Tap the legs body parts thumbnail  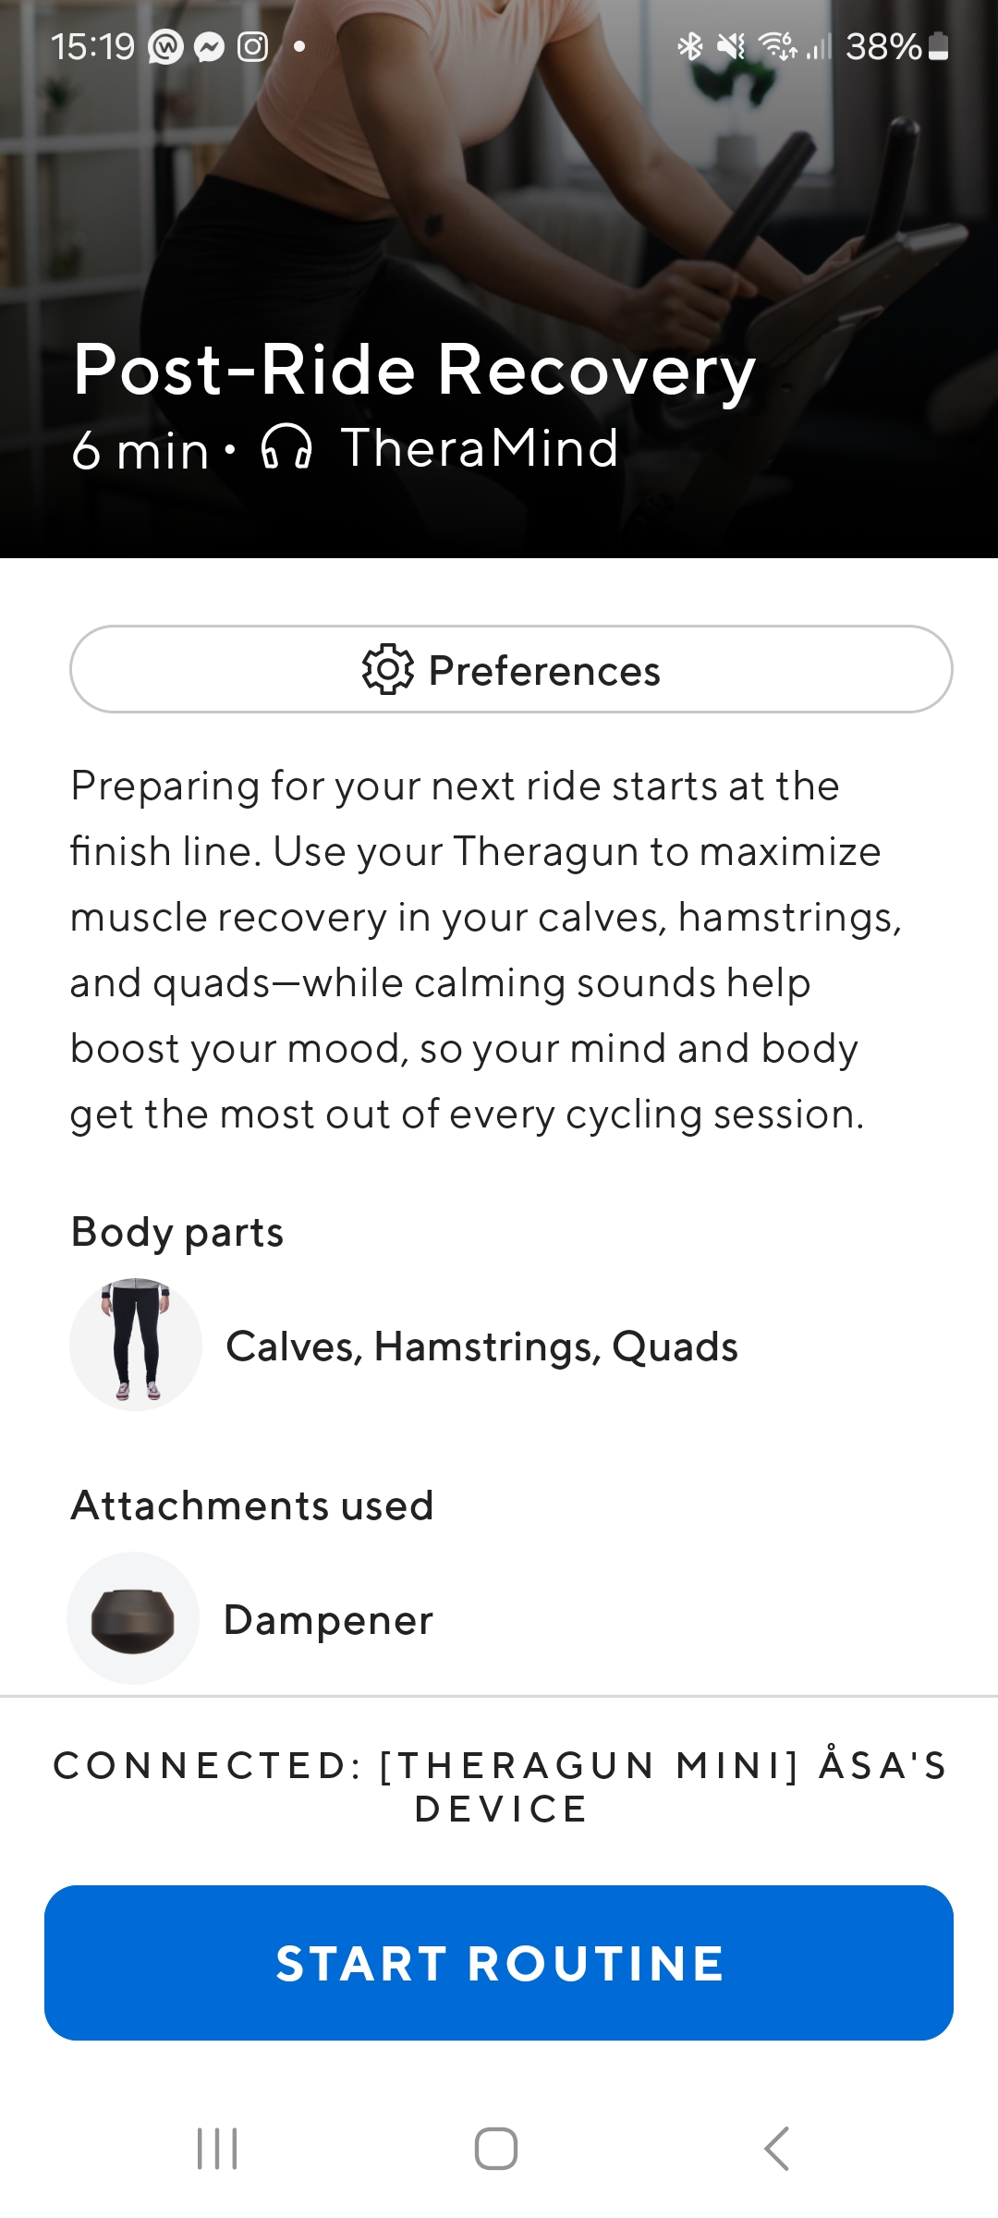[136, 1345]
